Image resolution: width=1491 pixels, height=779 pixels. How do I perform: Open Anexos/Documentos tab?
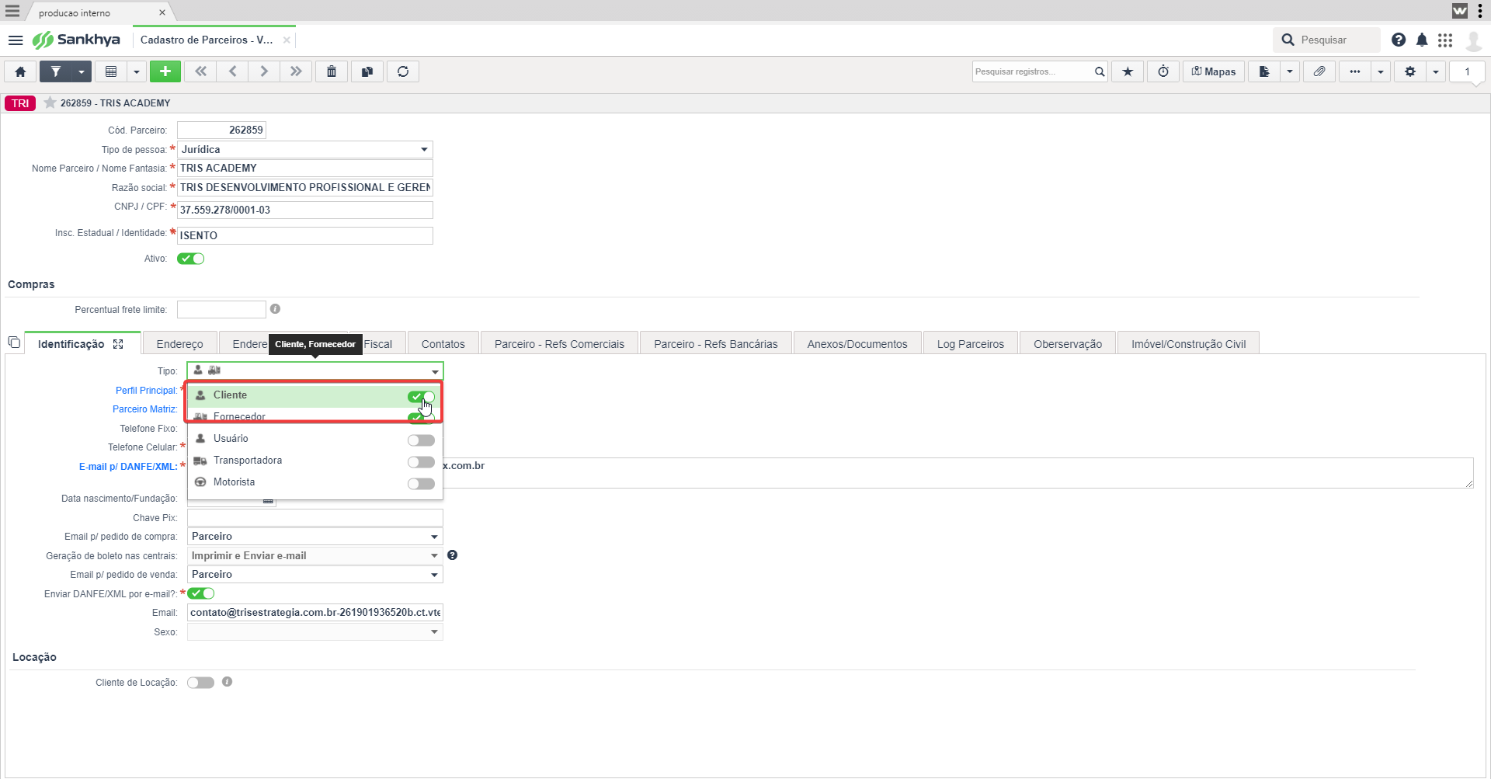coord(857,344)
